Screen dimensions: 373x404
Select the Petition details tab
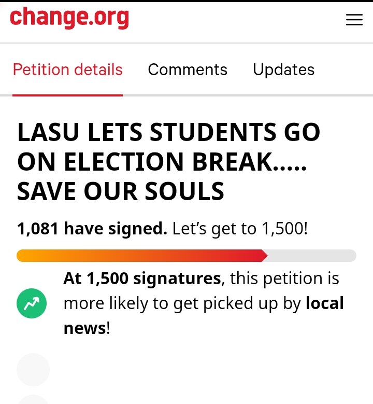[x=68, y=69]
